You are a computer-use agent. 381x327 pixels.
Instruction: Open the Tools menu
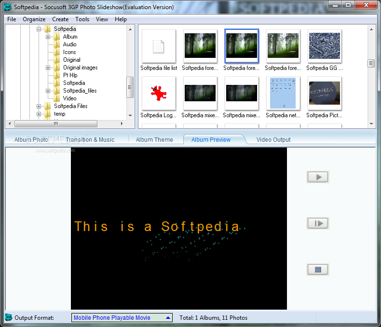click(x=82, y=19)
